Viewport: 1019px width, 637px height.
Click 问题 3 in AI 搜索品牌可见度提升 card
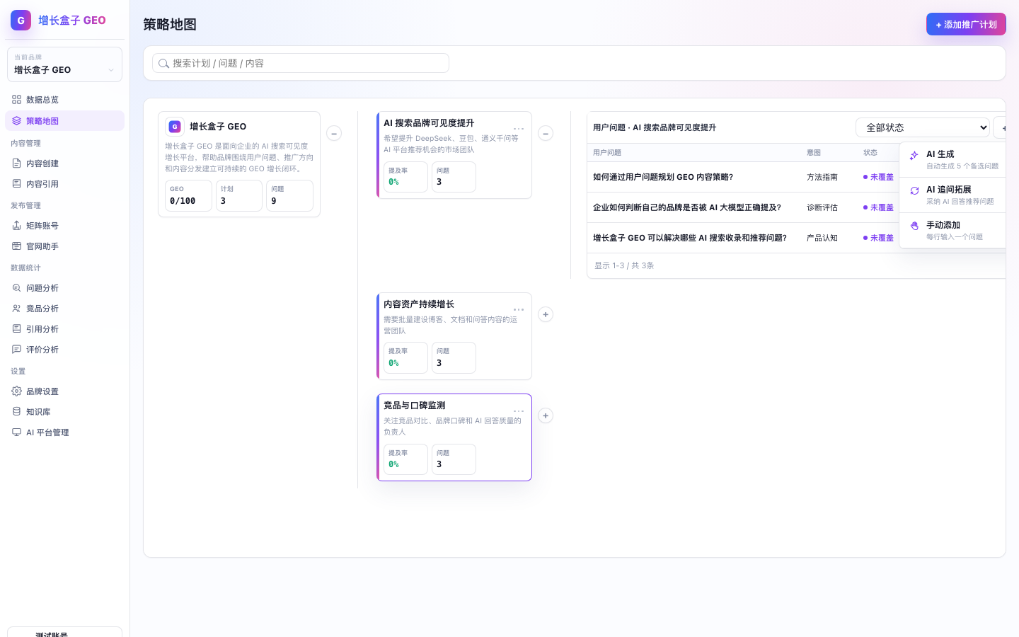(454, 177)
